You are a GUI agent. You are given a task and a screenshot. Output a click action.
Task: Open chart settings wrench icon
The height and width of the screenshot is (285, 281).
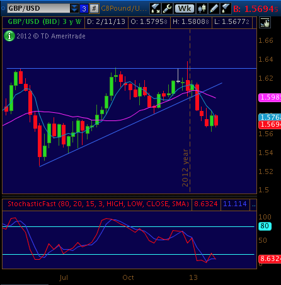coord(167,9)
